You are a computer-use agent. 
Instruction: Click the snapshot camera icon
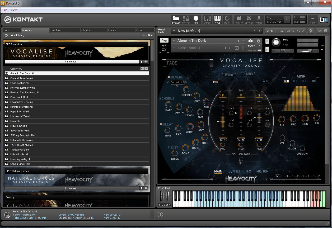(x=250, y=41)
